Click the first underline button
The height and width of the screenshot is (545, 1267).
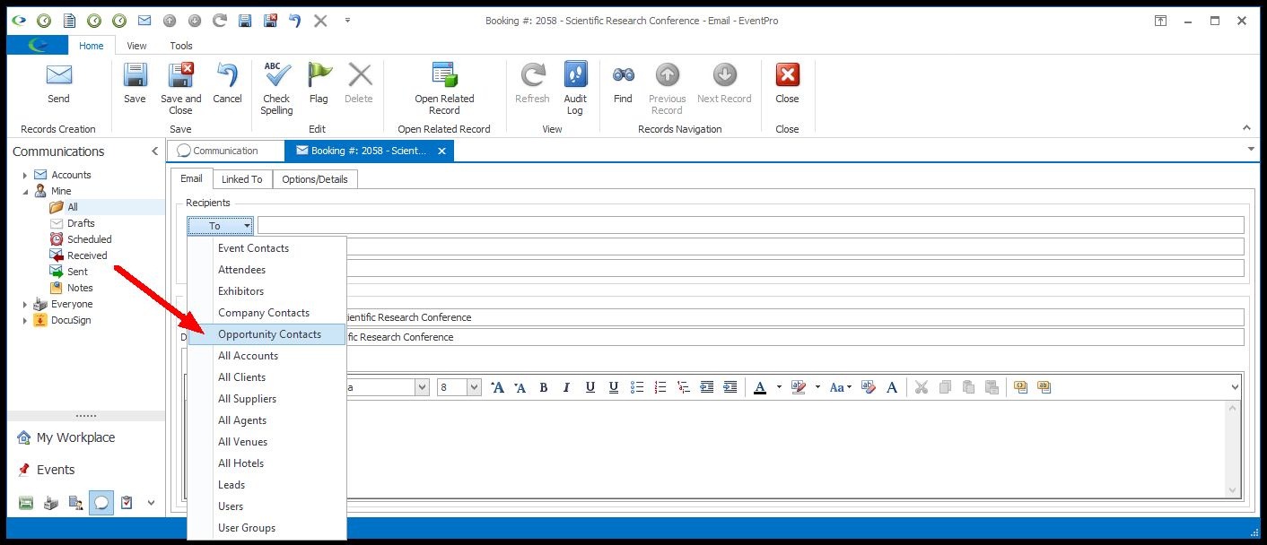590,387
